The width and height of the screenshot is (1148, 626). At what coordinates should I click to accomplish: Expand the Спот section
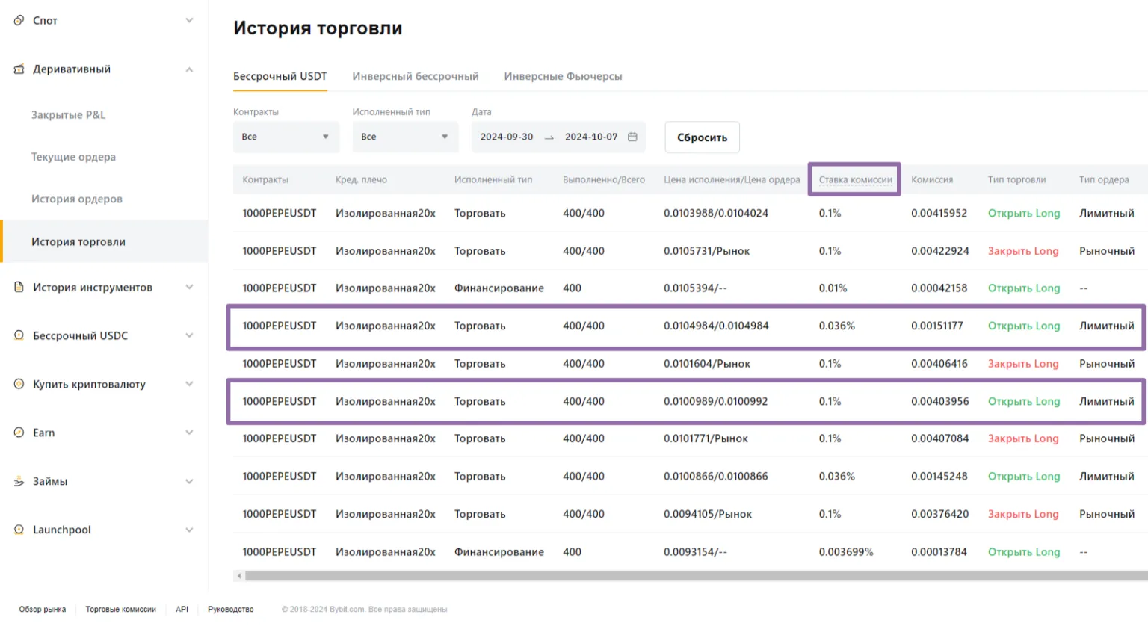pos(189,20)
